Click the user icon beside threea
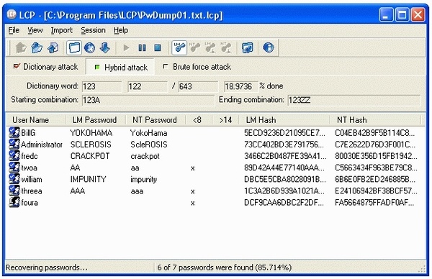 [x=14, y=191]
